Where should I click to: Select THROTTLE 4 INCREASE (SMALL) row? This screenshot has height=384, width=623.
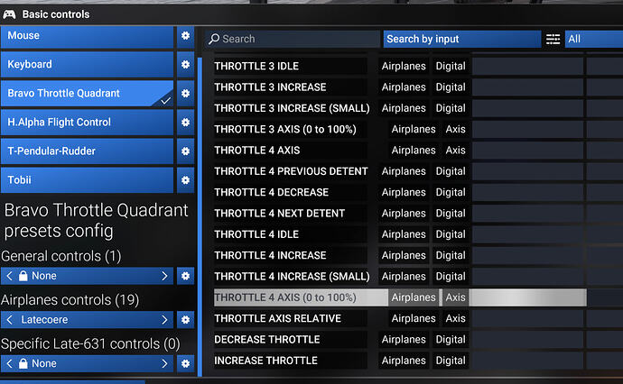292,277
